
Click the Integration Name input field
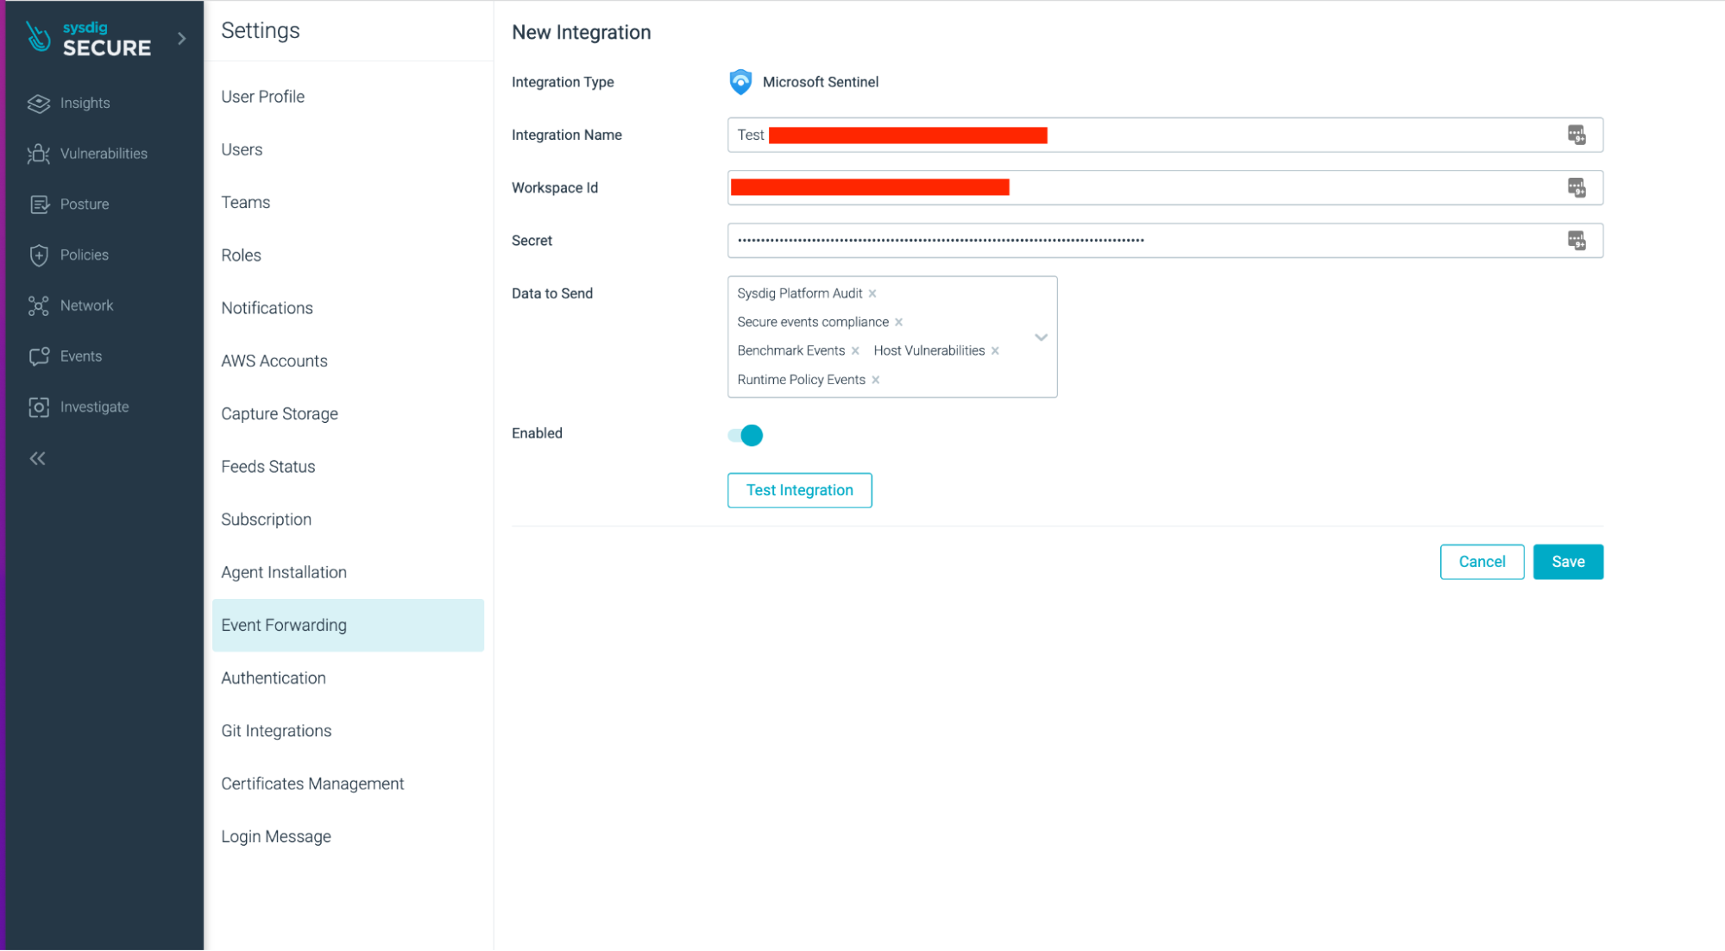coord(1165,135)
